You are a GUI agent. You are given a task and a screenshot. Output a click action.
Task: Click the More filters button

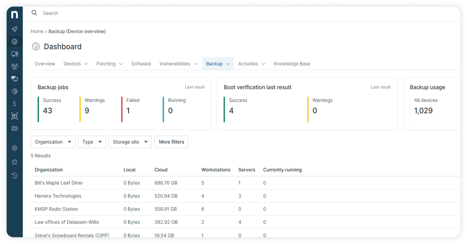coord(171,142)
